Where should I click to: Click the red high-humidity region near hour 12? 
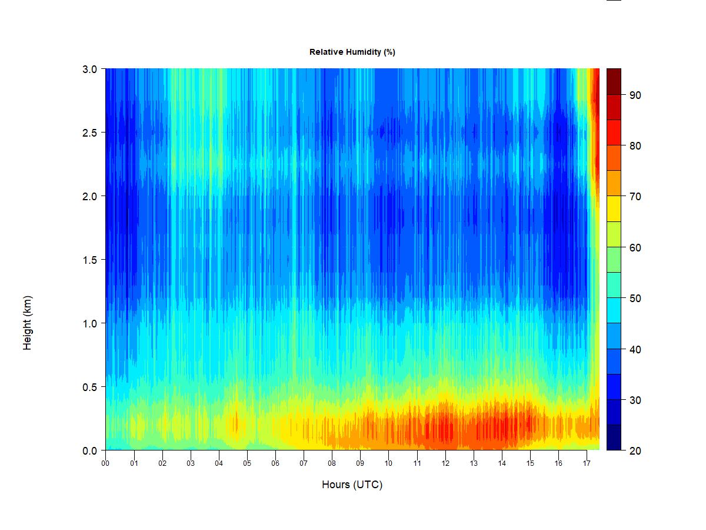[x=444, y=429]
